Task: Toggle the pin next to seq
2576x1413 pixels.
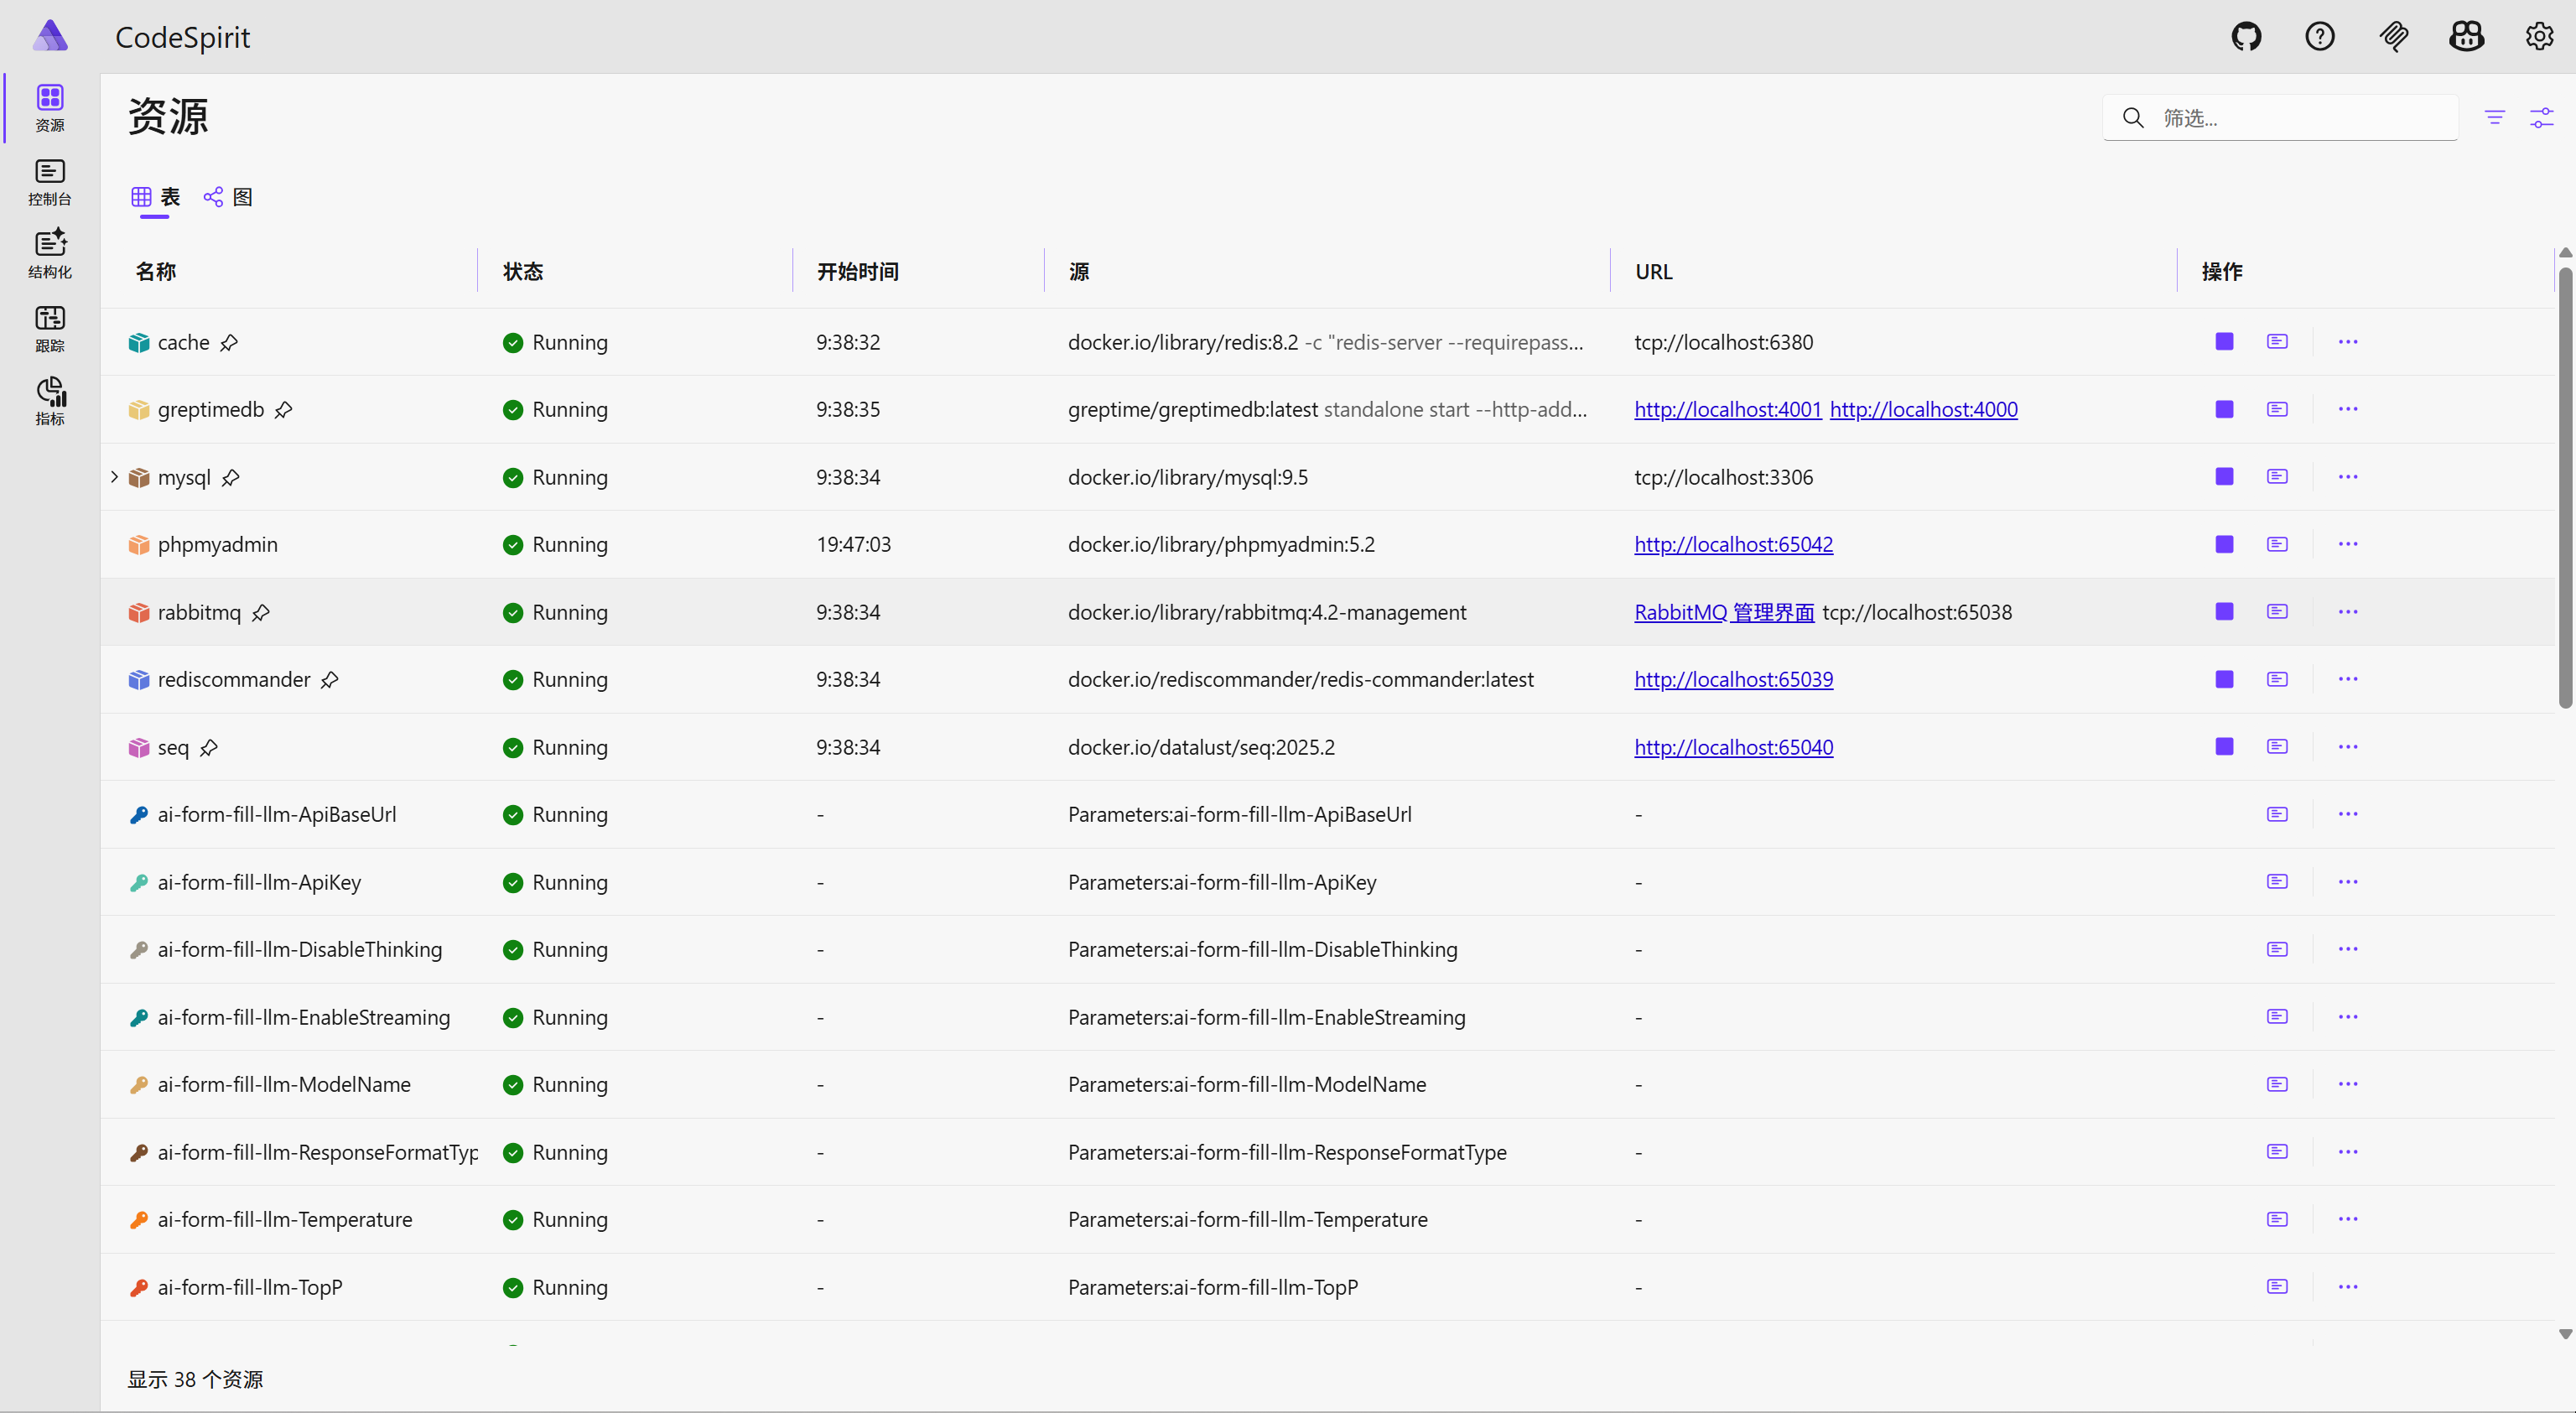Action: (209, 747)
